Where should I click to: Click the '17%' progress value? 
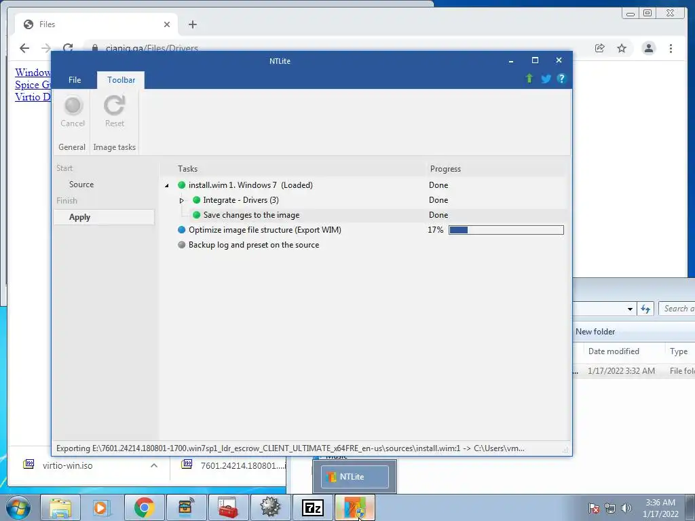(x=435, y=229)
